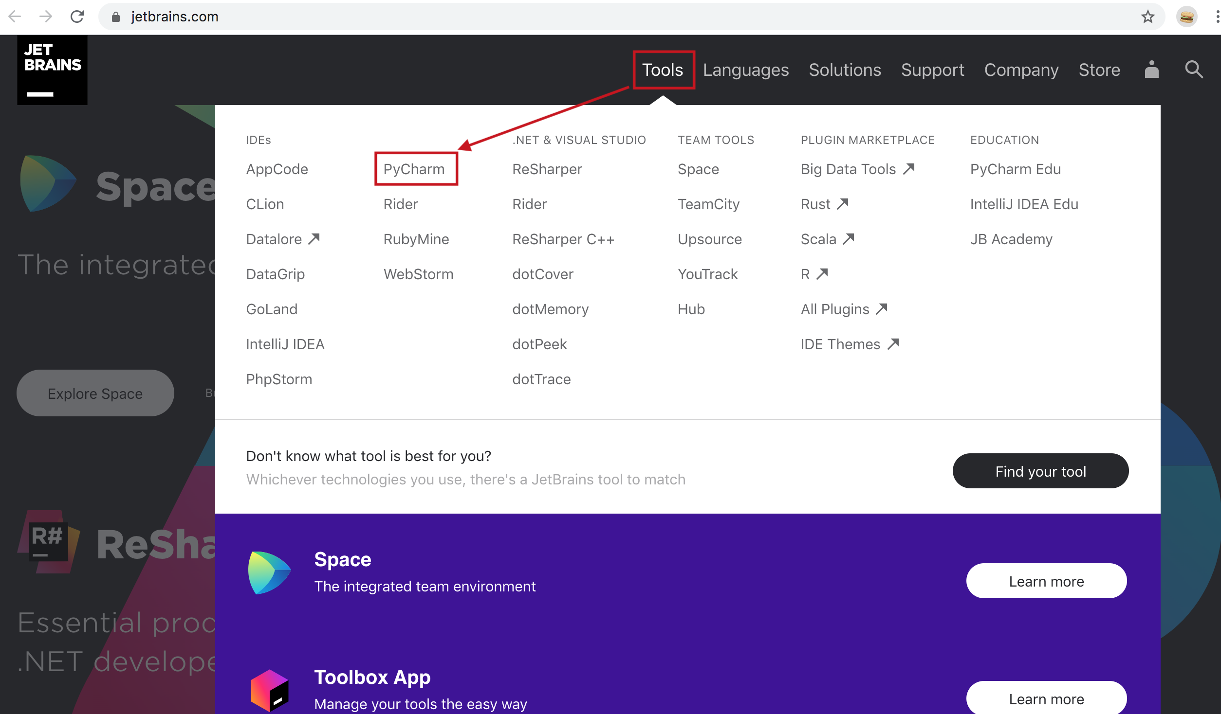Click the PyCharm link
The image size is (1221, 714).
414,169
